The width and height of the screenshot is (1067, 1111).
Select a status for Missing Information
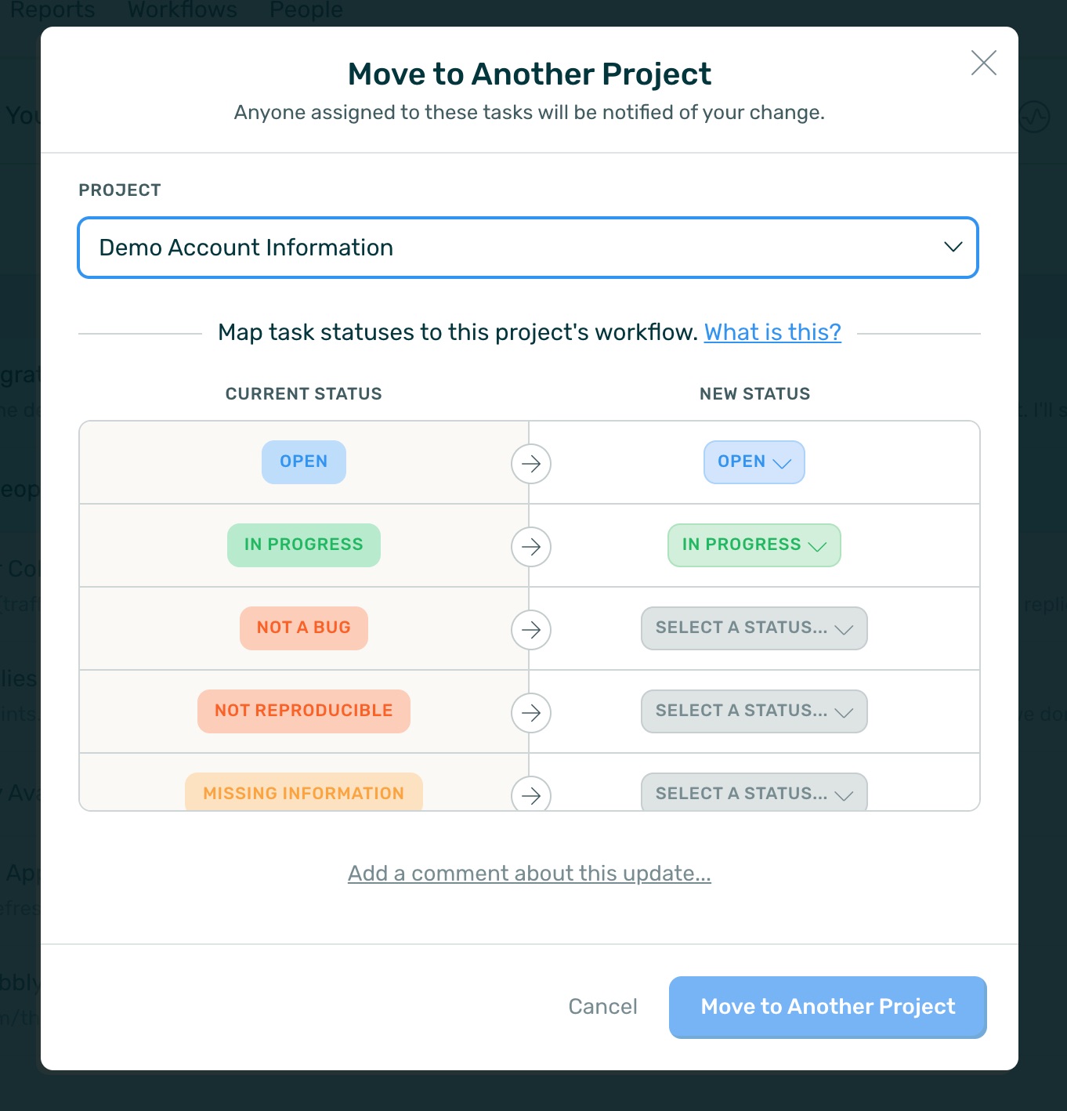click(754, 792)
